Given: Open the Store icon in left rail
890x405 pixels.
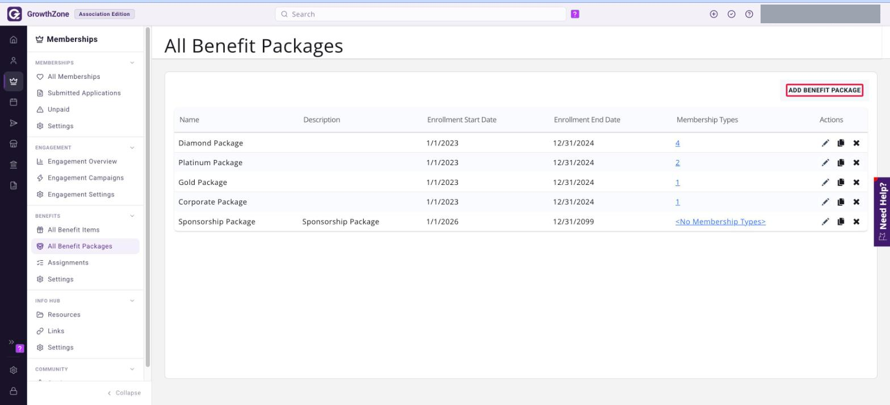Looking at the screenshot, I should (14, 144).
